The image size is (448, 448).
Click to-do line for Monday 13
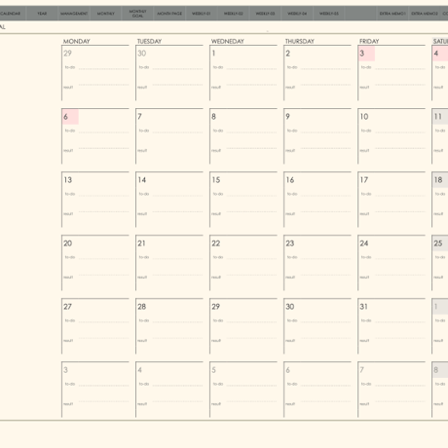(103, 195)
